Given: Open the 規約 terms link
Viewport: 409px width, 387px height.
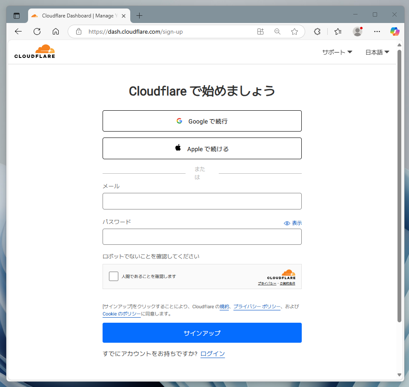Looking at the screenshot, I should coord(224,307).
